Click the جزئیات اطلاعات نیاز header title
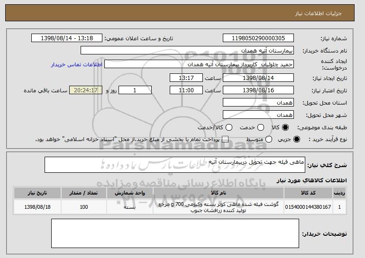This screenshot has height=258, width=365. (x=318, y=13)
